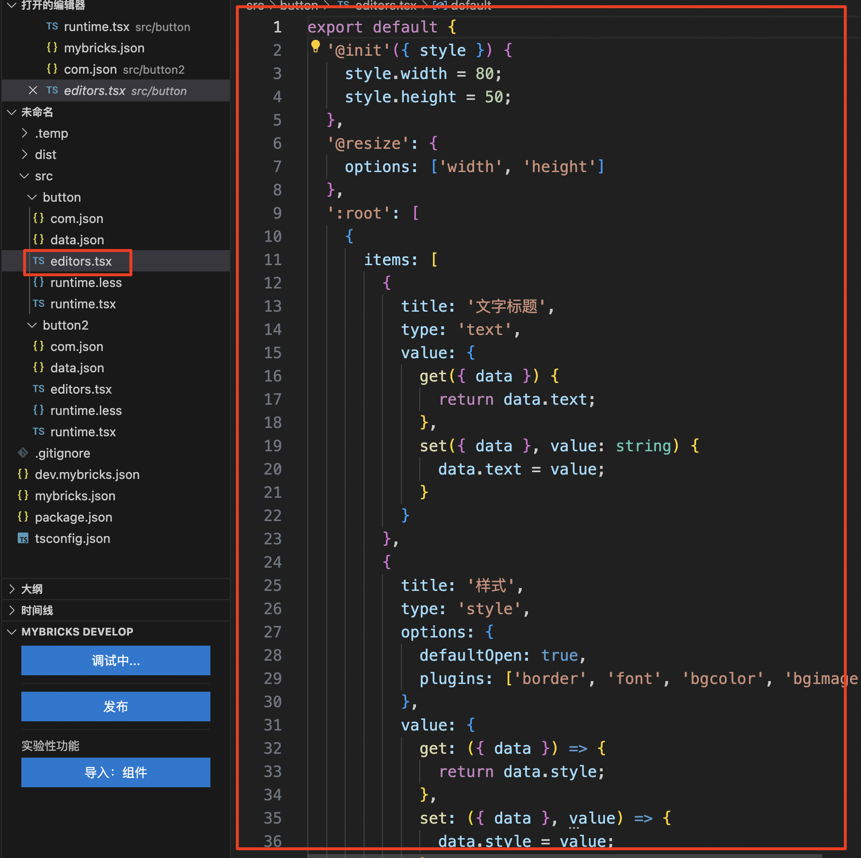This screenshot has height=858, width=861.
Task: Click the less icon of button2 runtime.less
Action: coord(39,411)
